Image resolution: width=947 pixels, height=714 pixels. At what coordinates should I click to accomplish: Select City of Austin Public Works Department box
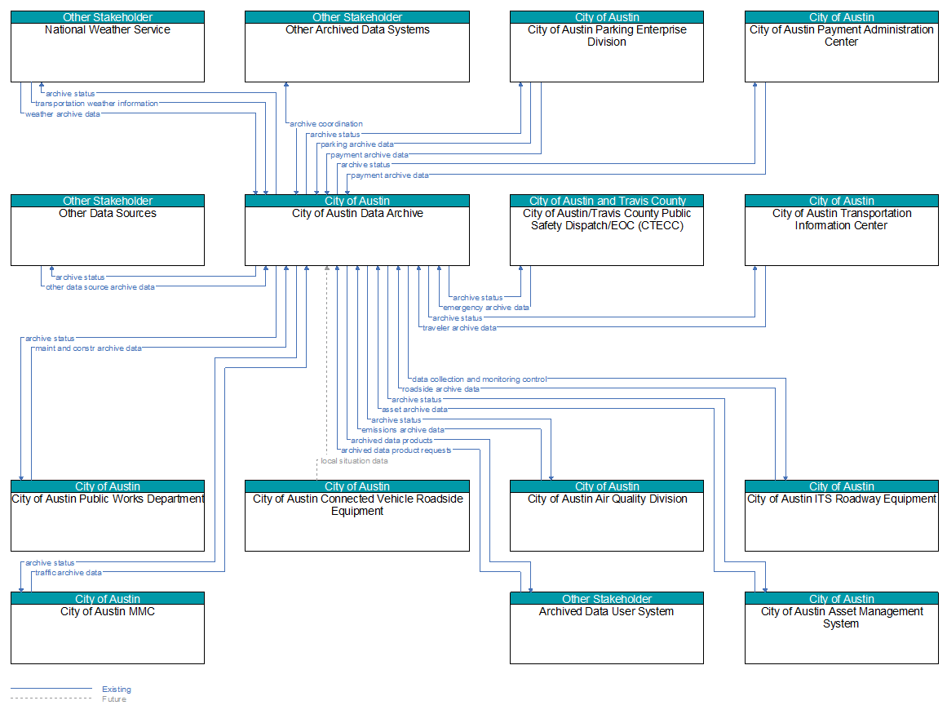[x=108, y=516]
